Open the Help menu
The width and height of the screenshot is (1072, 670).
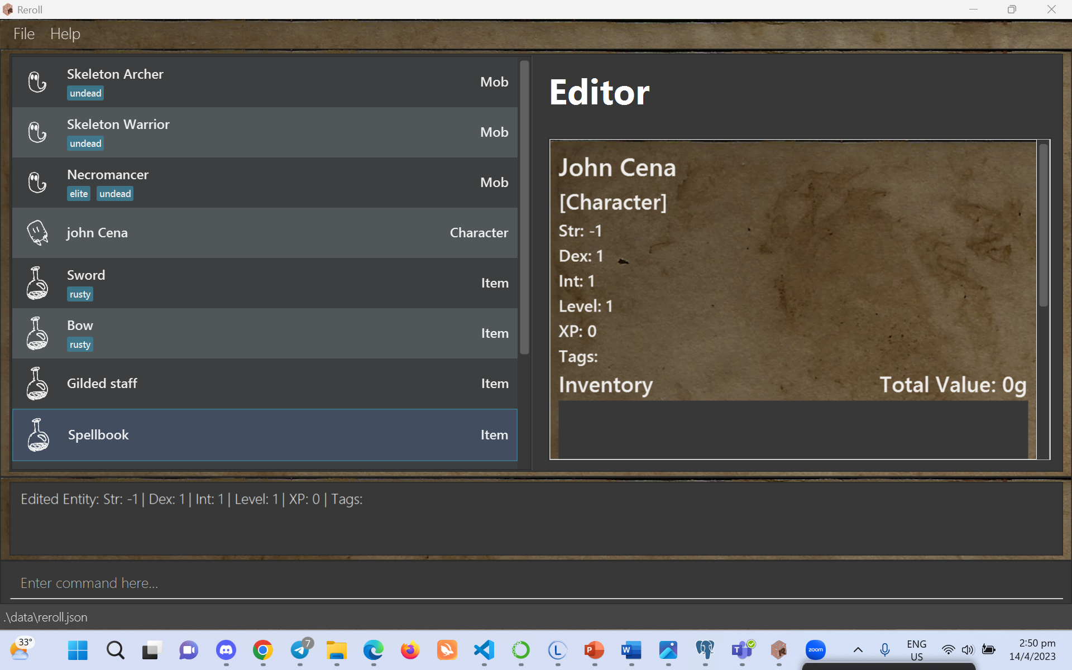65,34
